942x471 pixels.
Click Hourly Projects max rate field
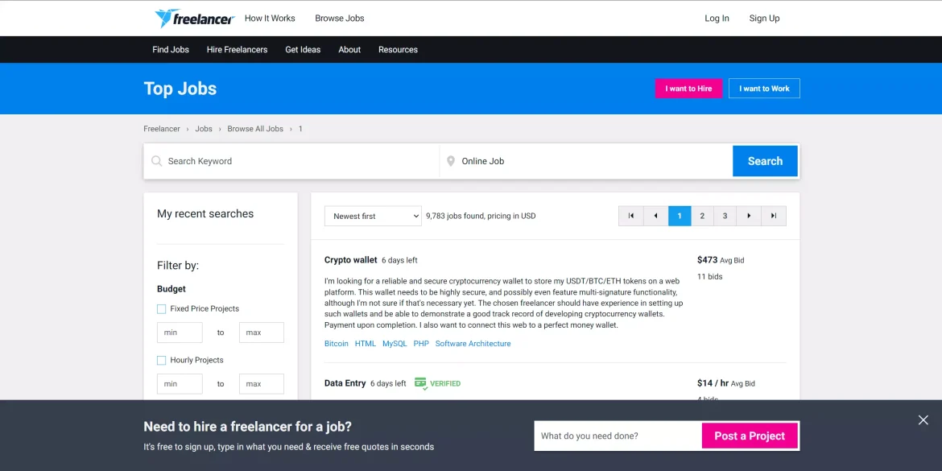(262, 384)
